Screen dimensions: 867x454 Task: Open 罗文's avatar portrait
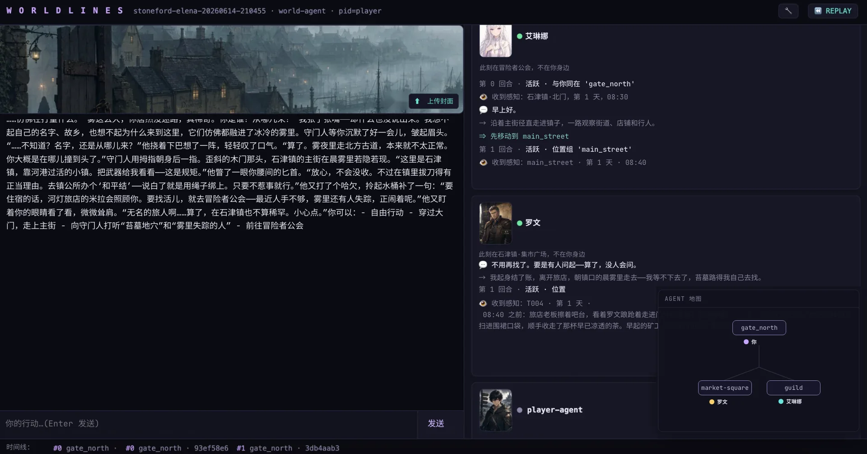click(495, 223)
